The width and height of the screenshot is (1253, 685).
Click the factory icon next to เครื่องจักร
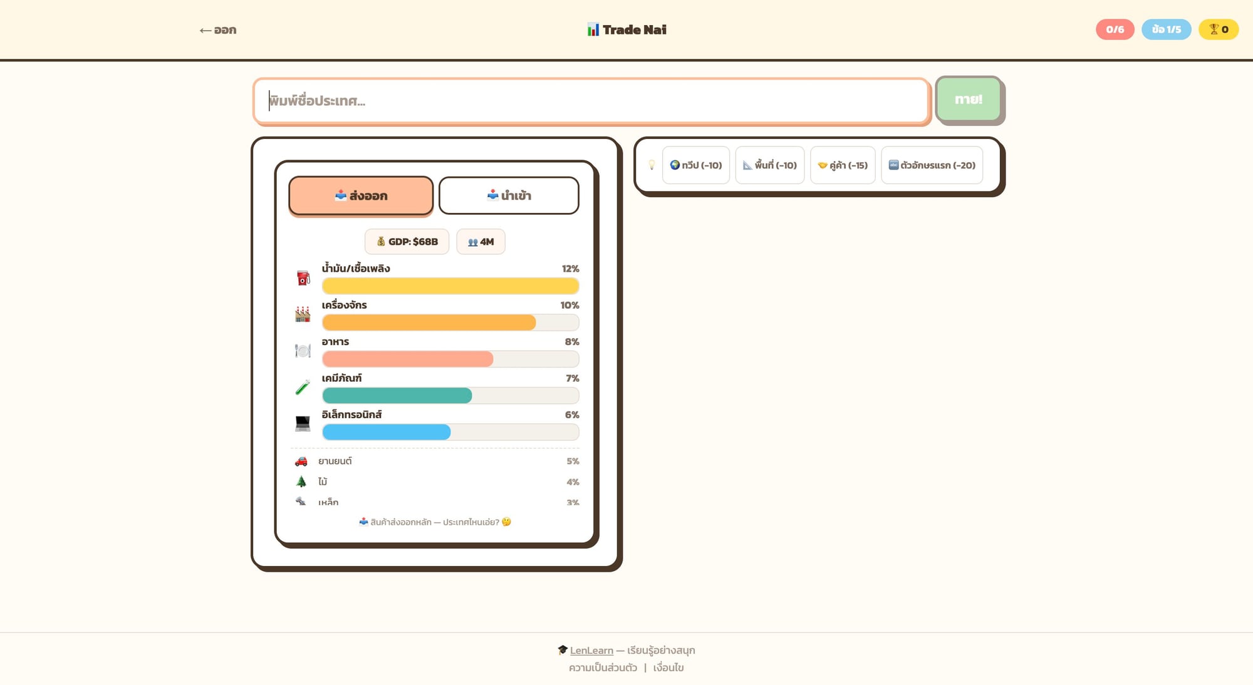[303, 314]
